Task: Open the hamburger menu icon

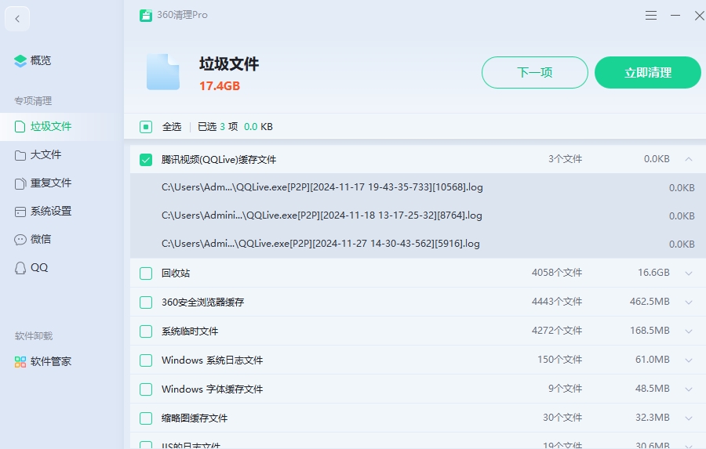Action: click(650, 16)
